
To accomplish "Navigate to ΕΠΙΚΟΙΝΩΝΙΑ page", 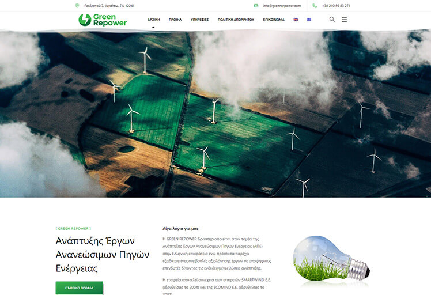I will (x=274, y=20).
